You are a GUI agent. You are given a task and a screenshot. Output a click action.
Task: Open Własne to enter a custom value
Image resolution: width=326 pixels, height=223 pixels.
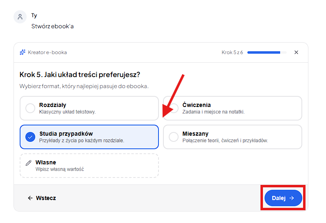click(89, 166)
